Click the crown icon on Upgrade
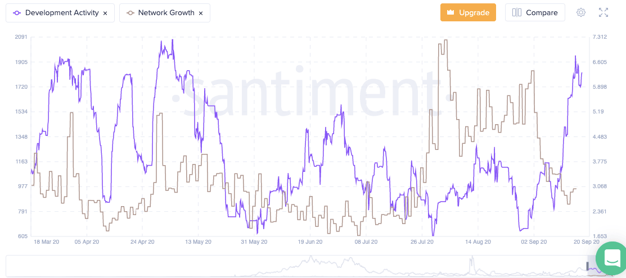Viewport: 626px width, 278px height. 451,12
